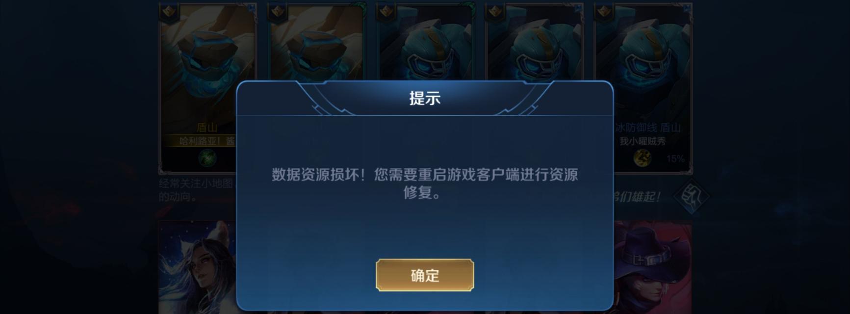Tap the rank badge on the second hero card
The image size is (850, 314).
(277, 13)
